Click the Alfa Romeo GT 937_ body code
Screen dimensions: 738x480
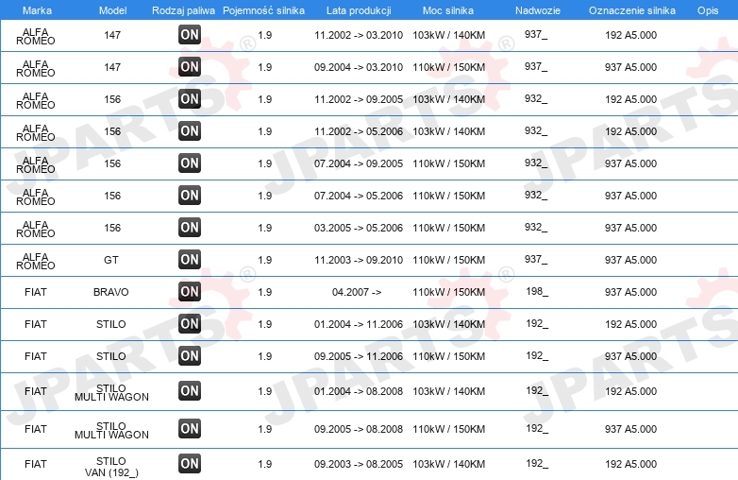pyautogui.click(x=536, y=259)
